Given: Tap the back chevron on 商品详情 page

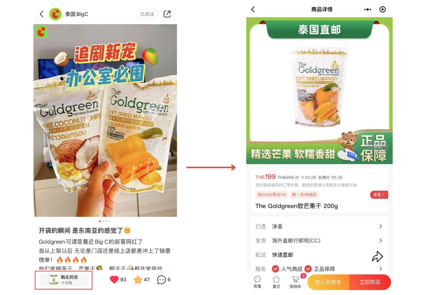Looking at the screenshot, I should click(253, 10).
